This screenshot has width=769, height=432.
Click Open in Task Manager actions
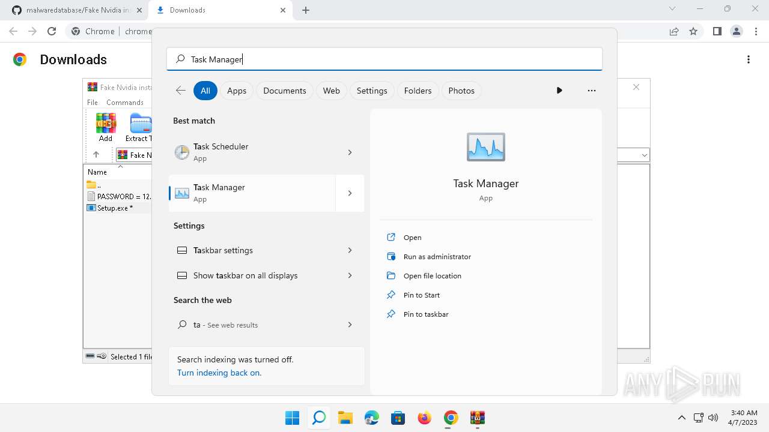(413, 238)
